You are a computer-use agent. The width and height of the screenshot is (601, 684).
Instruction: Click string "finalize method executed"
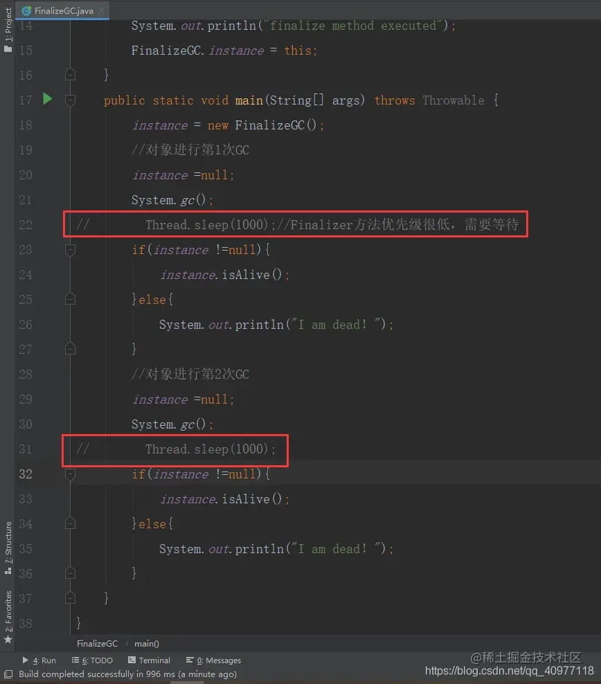353,26
